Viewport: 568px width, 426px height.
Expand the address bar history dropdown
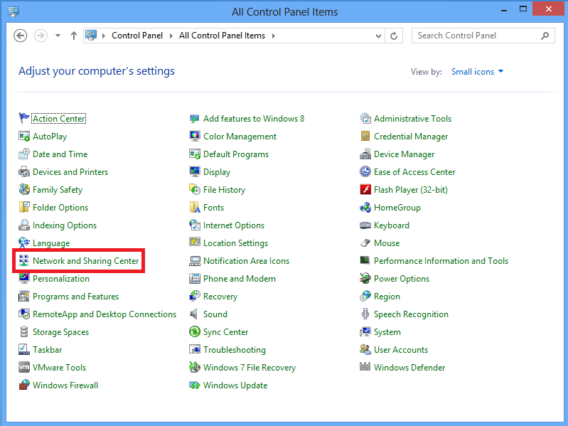click(378, 36)
